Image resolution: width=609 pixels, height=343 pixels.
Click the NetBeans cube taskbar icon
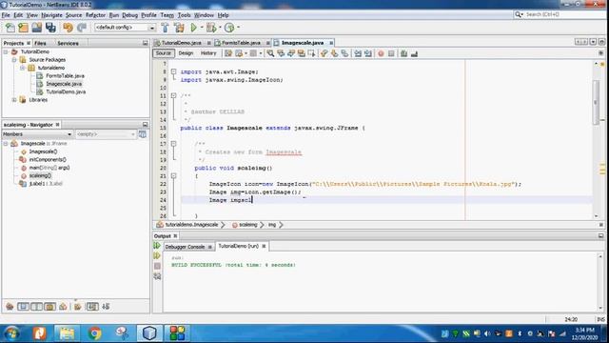149,333
